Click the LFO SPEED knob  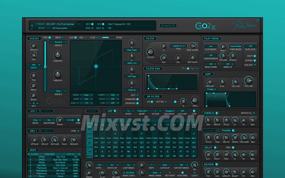59,120
